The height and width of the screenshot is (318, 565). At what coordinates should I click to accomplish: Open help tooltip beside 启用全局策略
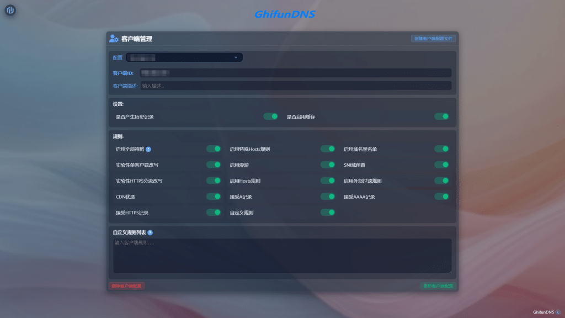148,149
